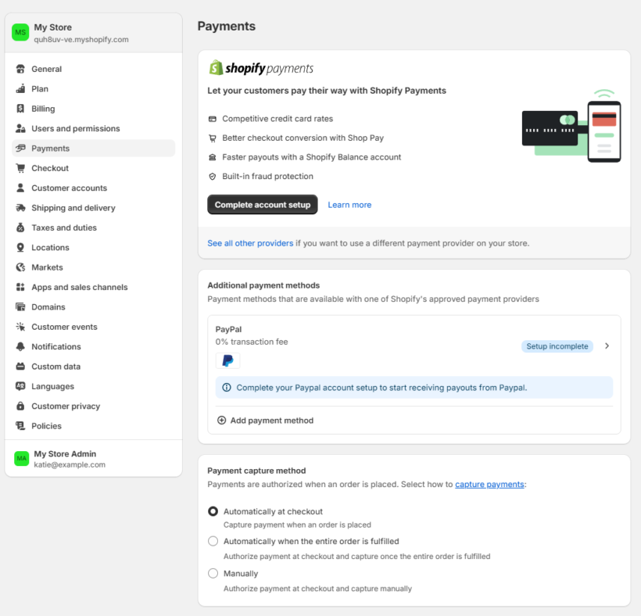
Task: Click the Complete account setup button
Action: (x=262, y=204)
